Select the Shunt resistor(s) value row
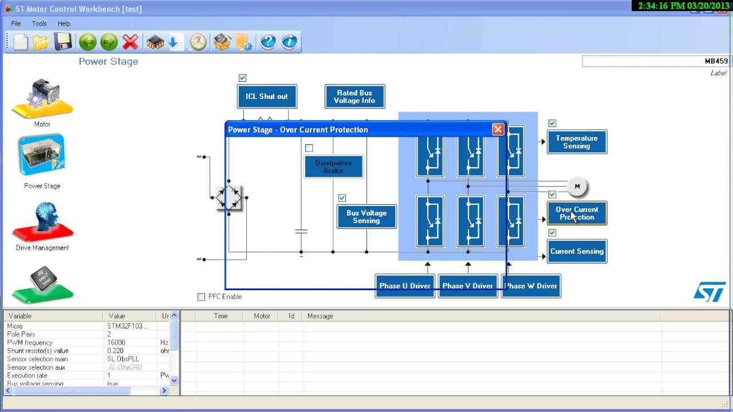 tap(88, 351)
